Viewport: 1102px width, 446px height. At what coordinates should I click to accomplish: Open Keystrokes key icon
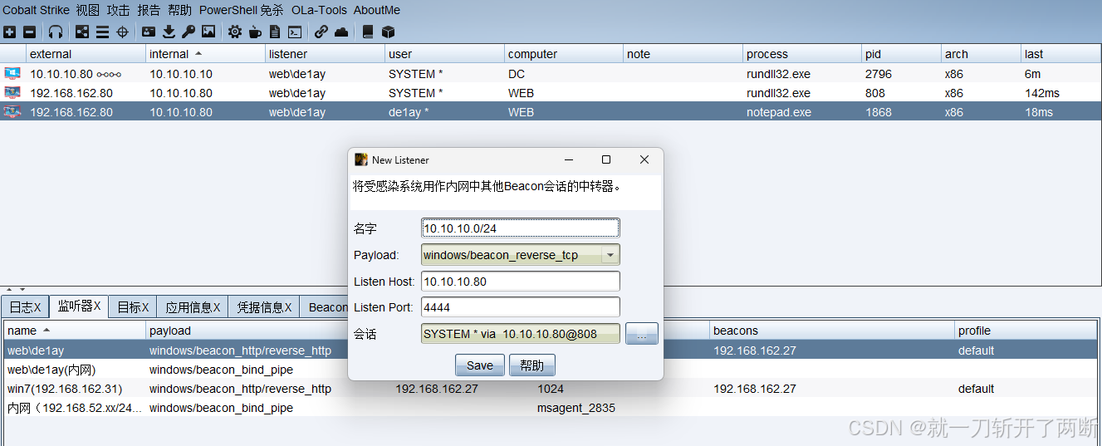click(189, 32)
